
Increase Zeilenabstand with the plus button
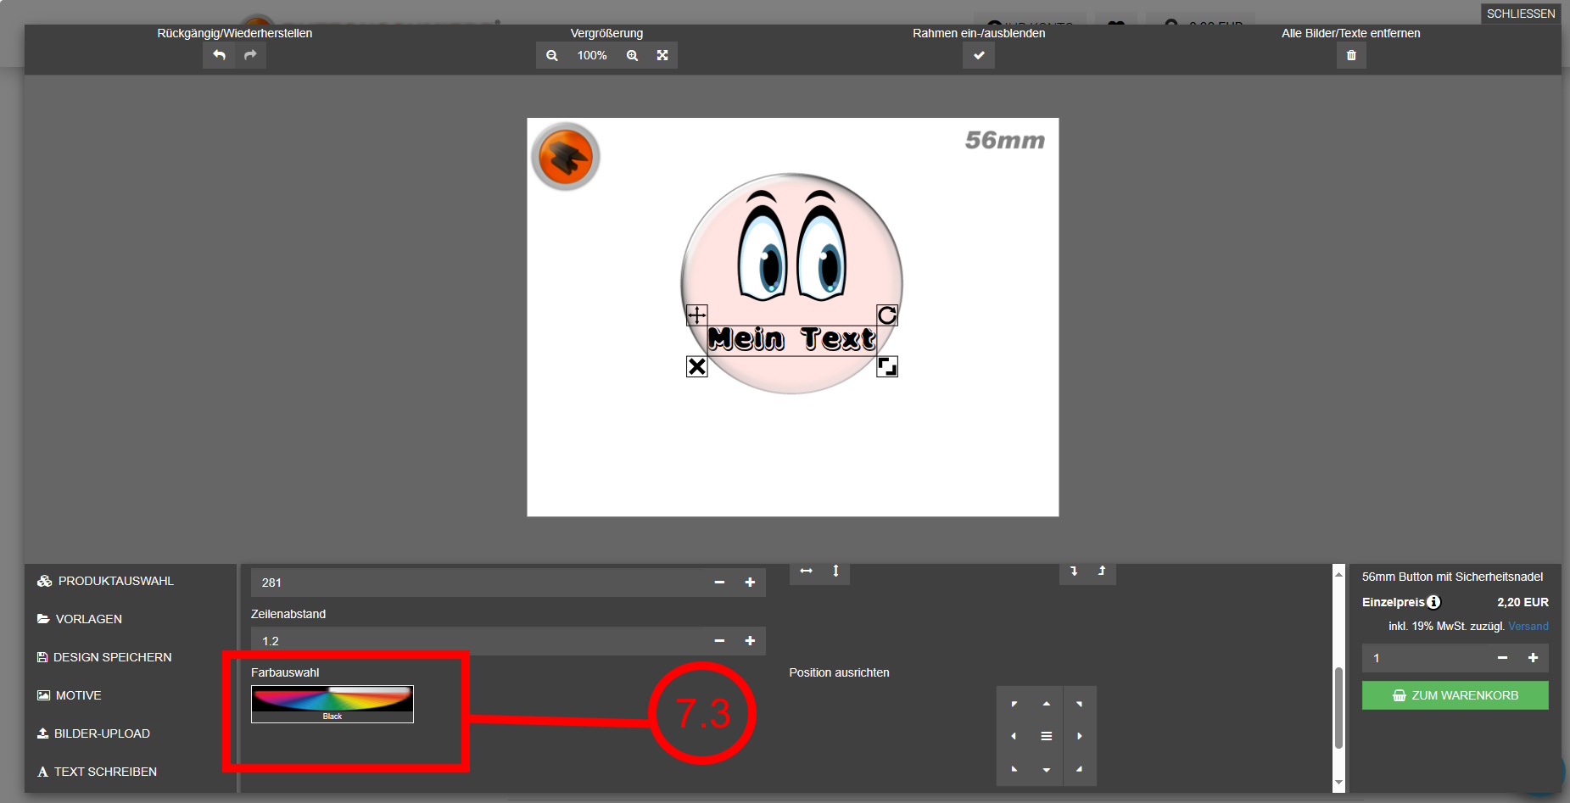pos(750,641)
